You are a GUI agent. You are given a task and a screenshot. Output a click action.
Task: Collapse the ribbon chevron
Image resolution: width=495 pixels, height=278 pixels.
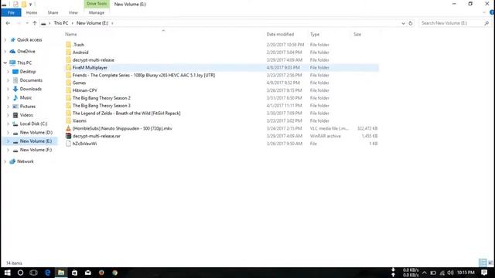(x=484, y=12)
